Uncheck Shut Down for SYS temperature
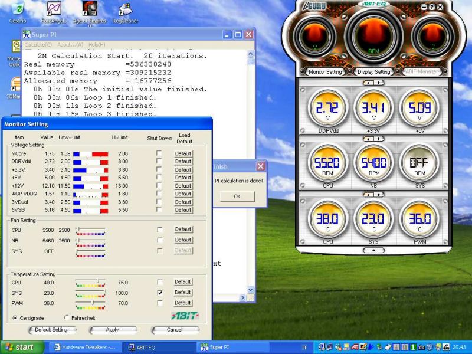The height and width of the screenshot is (354, 472). tap(160, 293)
